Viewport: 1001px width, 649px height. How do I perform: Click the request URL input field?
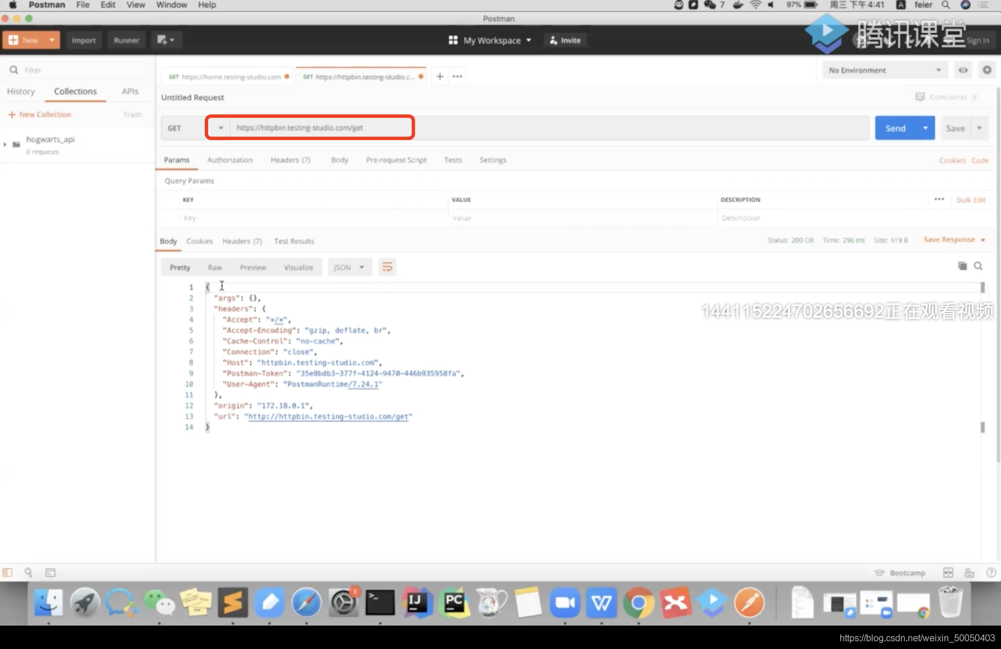tap(549, 128)
